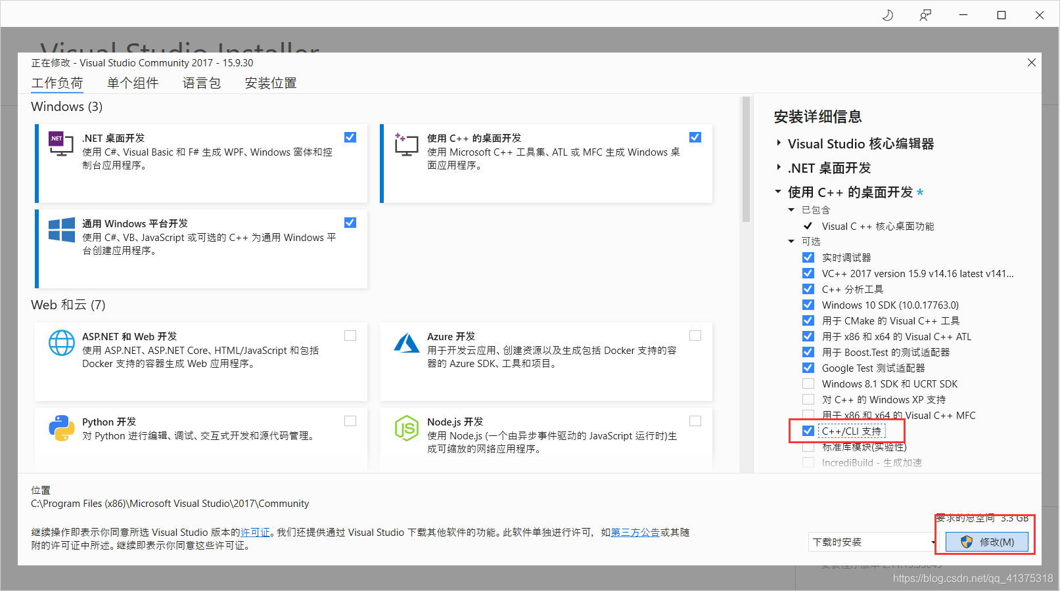Click the ASP.NET 和 Web 开发 globe icon
This screenshot has height=591, width=1060.
(x=61, y=342)
